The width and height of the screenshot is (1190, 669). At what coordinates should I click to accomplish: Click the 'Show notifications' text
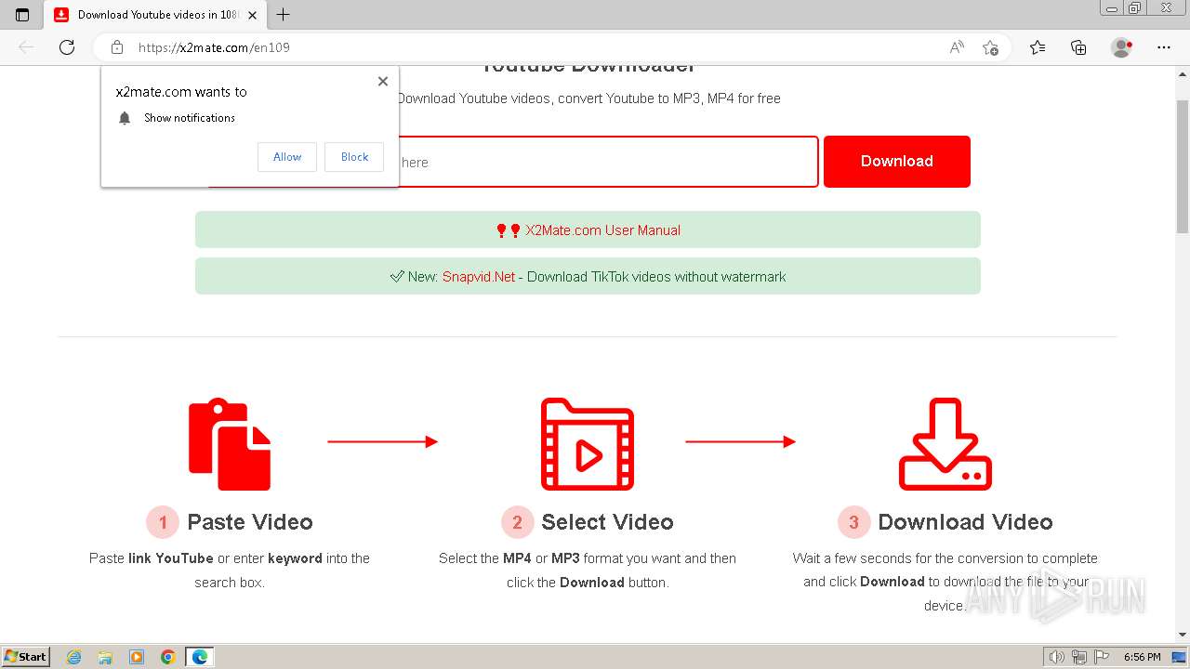pos(190,118)
